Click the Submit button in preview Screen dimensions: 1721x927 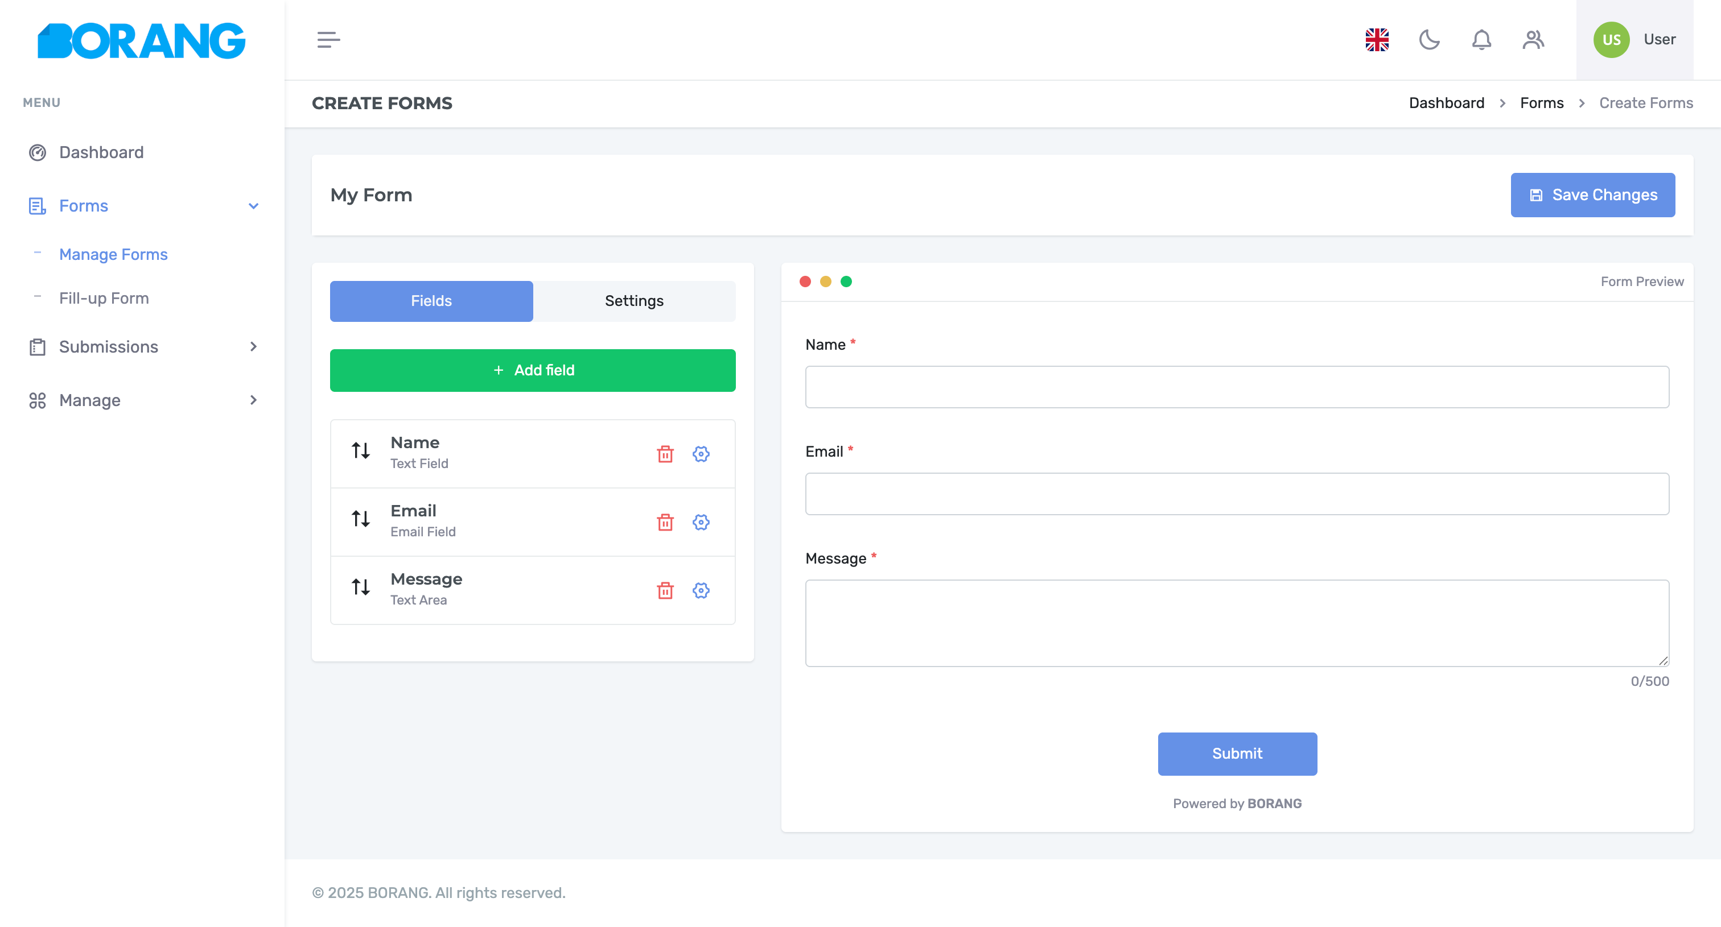click(x=1237, y=754)
